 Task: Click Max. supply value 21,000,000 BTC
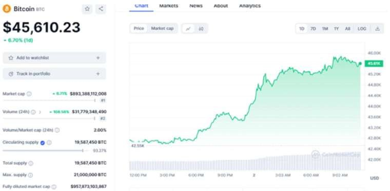tap(90, 175)
